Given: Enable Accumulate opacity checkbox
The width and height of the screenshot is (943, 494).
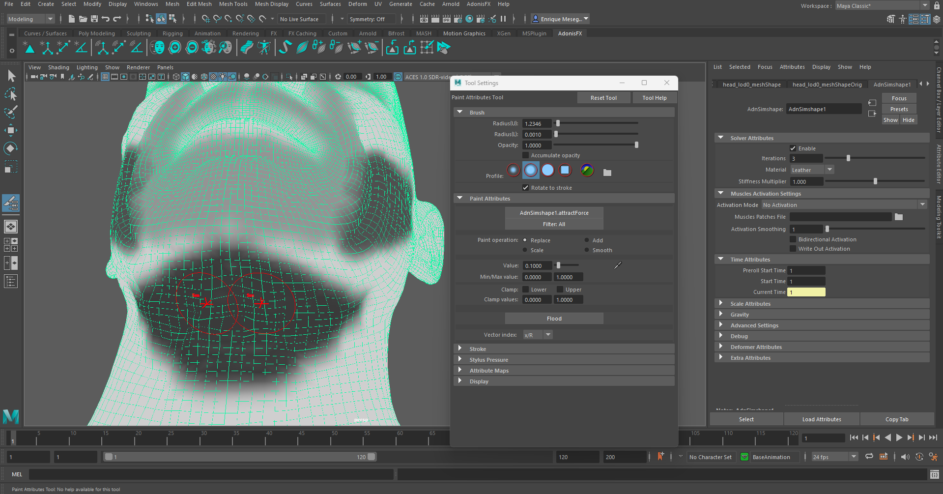Looking at the screenshot, I should coord(525,155).
